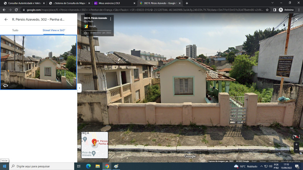Go forward with the browser forward arrow
The image size is (303, 170).
pyautogui.click(x=10, y=10)
